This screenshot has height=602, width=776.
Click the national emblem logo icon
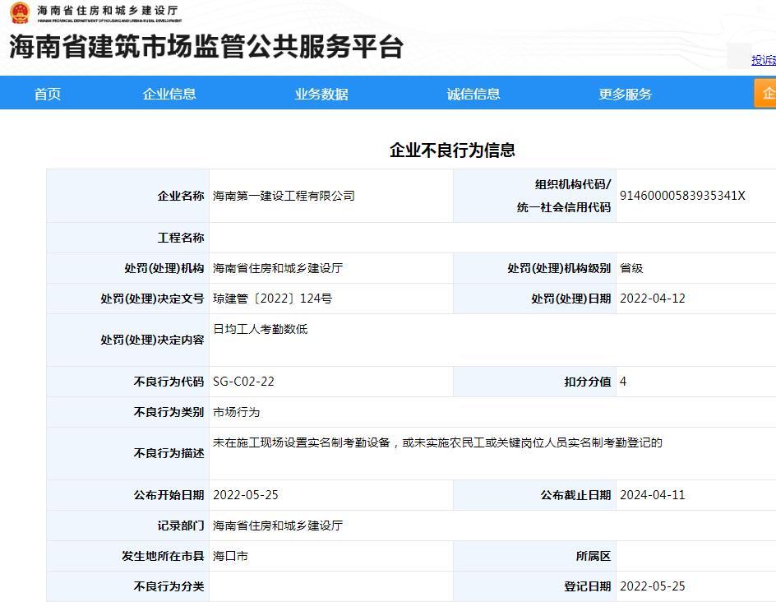point(19,13)
